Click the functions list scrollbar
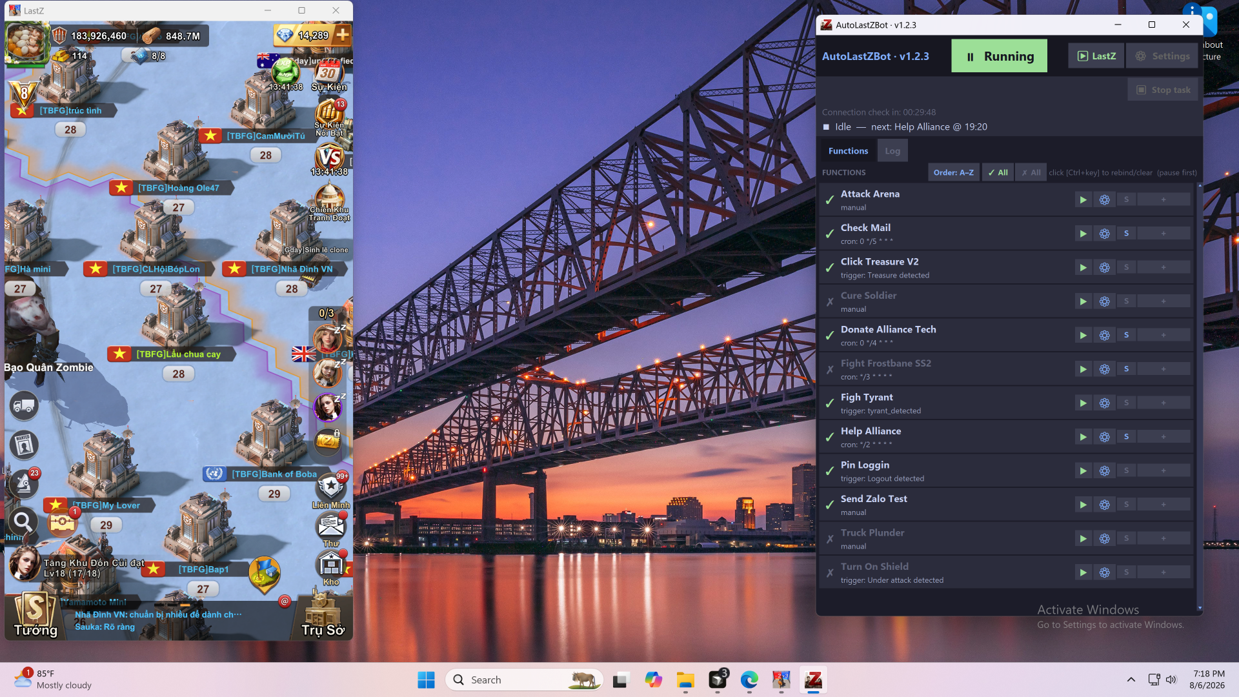This screenshot has width=1239, height=697. 1200,396
